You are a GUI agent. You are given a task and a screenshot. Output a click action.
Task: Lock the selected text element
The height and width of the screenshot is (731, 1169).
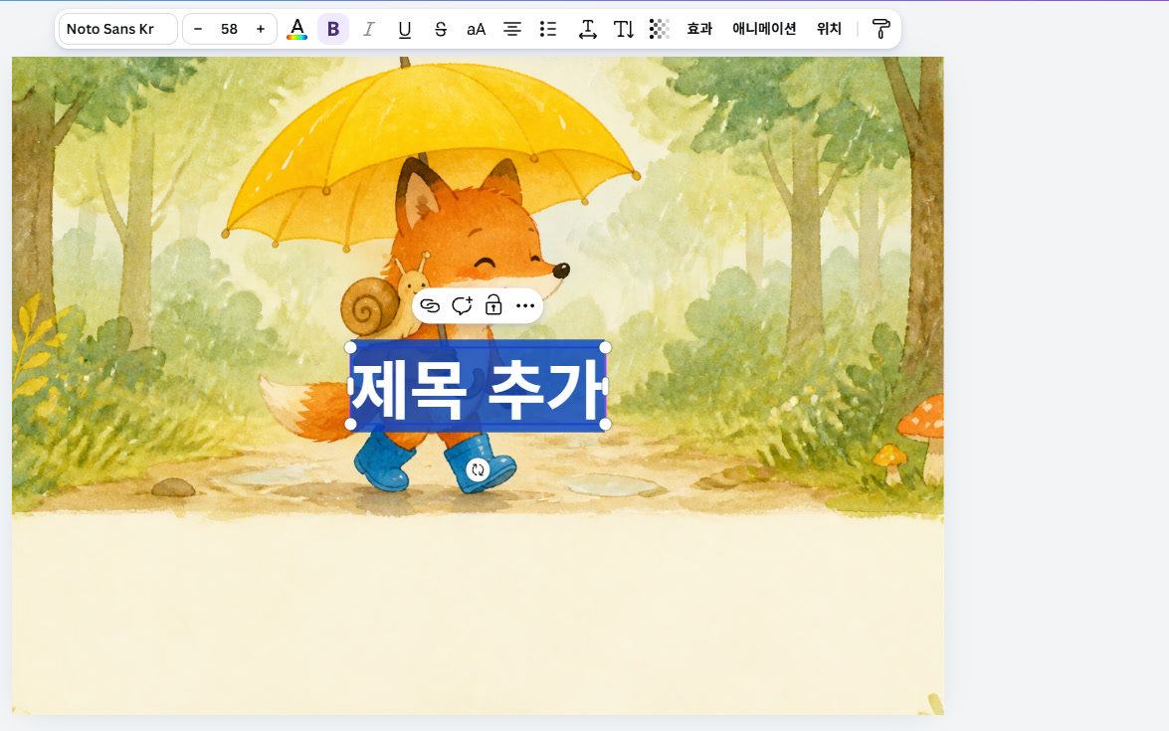click(493, 305)
